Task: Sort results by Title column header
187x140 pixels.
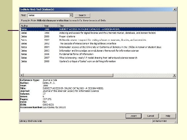Action: tap(117, 26)
